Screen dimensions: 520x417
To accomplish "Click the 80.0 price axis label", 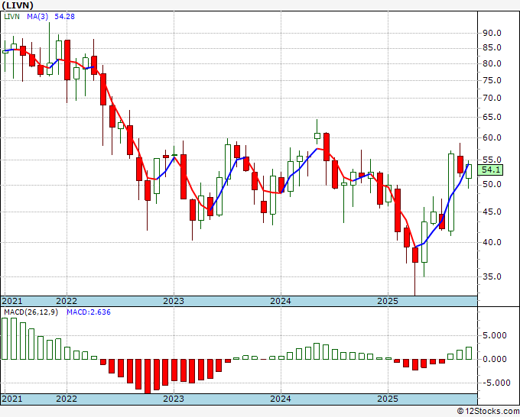I will (x=492, y=63).
